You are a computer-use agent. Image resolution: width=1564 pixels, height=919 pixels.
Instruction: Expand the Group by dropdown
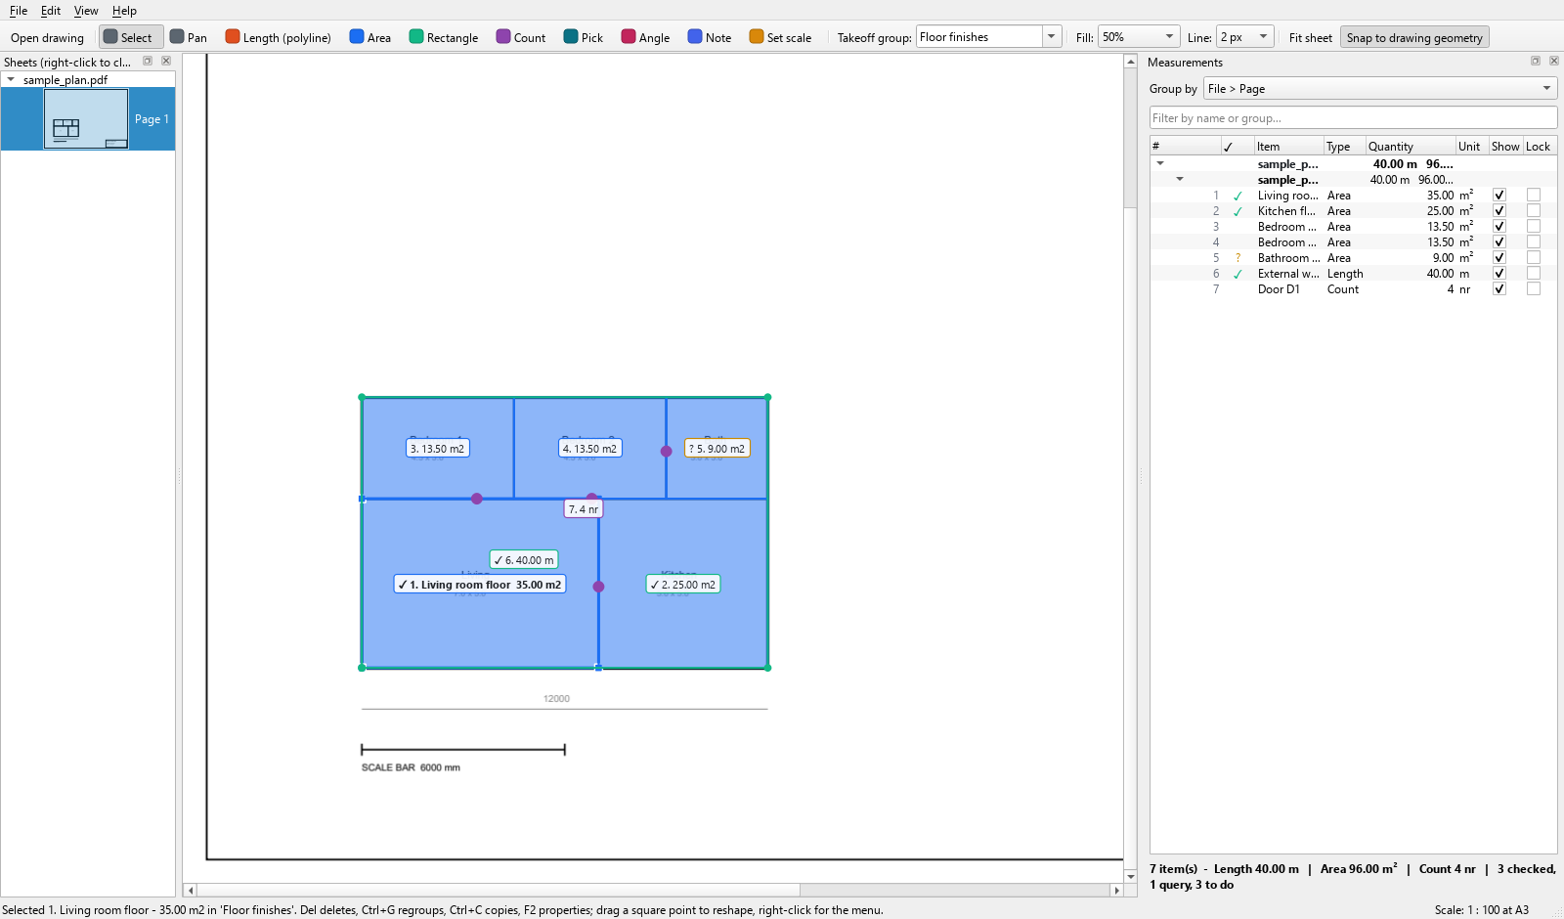click(1380, 89)
